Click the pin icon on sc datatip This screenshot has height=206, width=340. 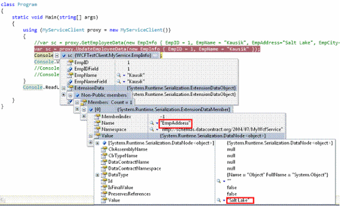click(156, 55)
